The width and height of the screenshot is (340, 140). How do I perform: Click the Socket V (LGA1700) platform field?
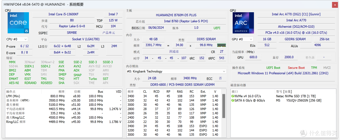pos(86,39)
